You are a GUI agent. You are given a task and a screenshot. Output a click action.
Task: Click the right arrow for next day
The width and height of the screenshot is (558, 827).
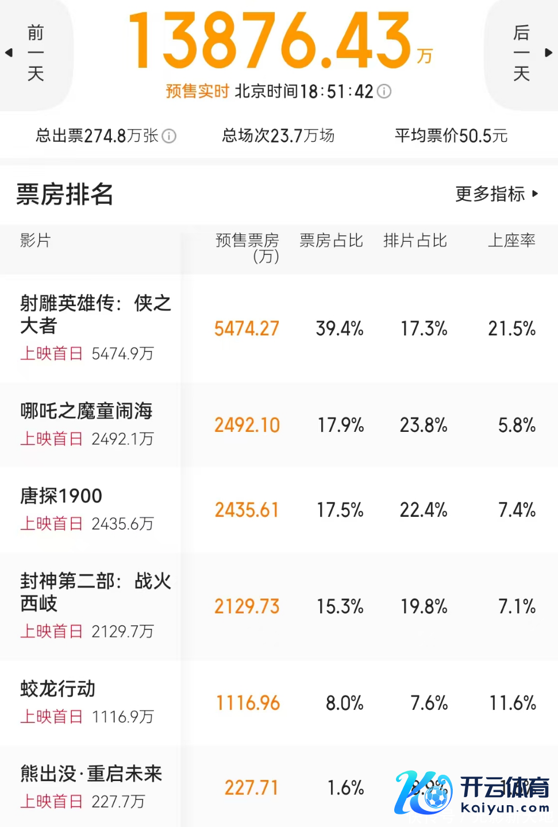click(549, 53)
